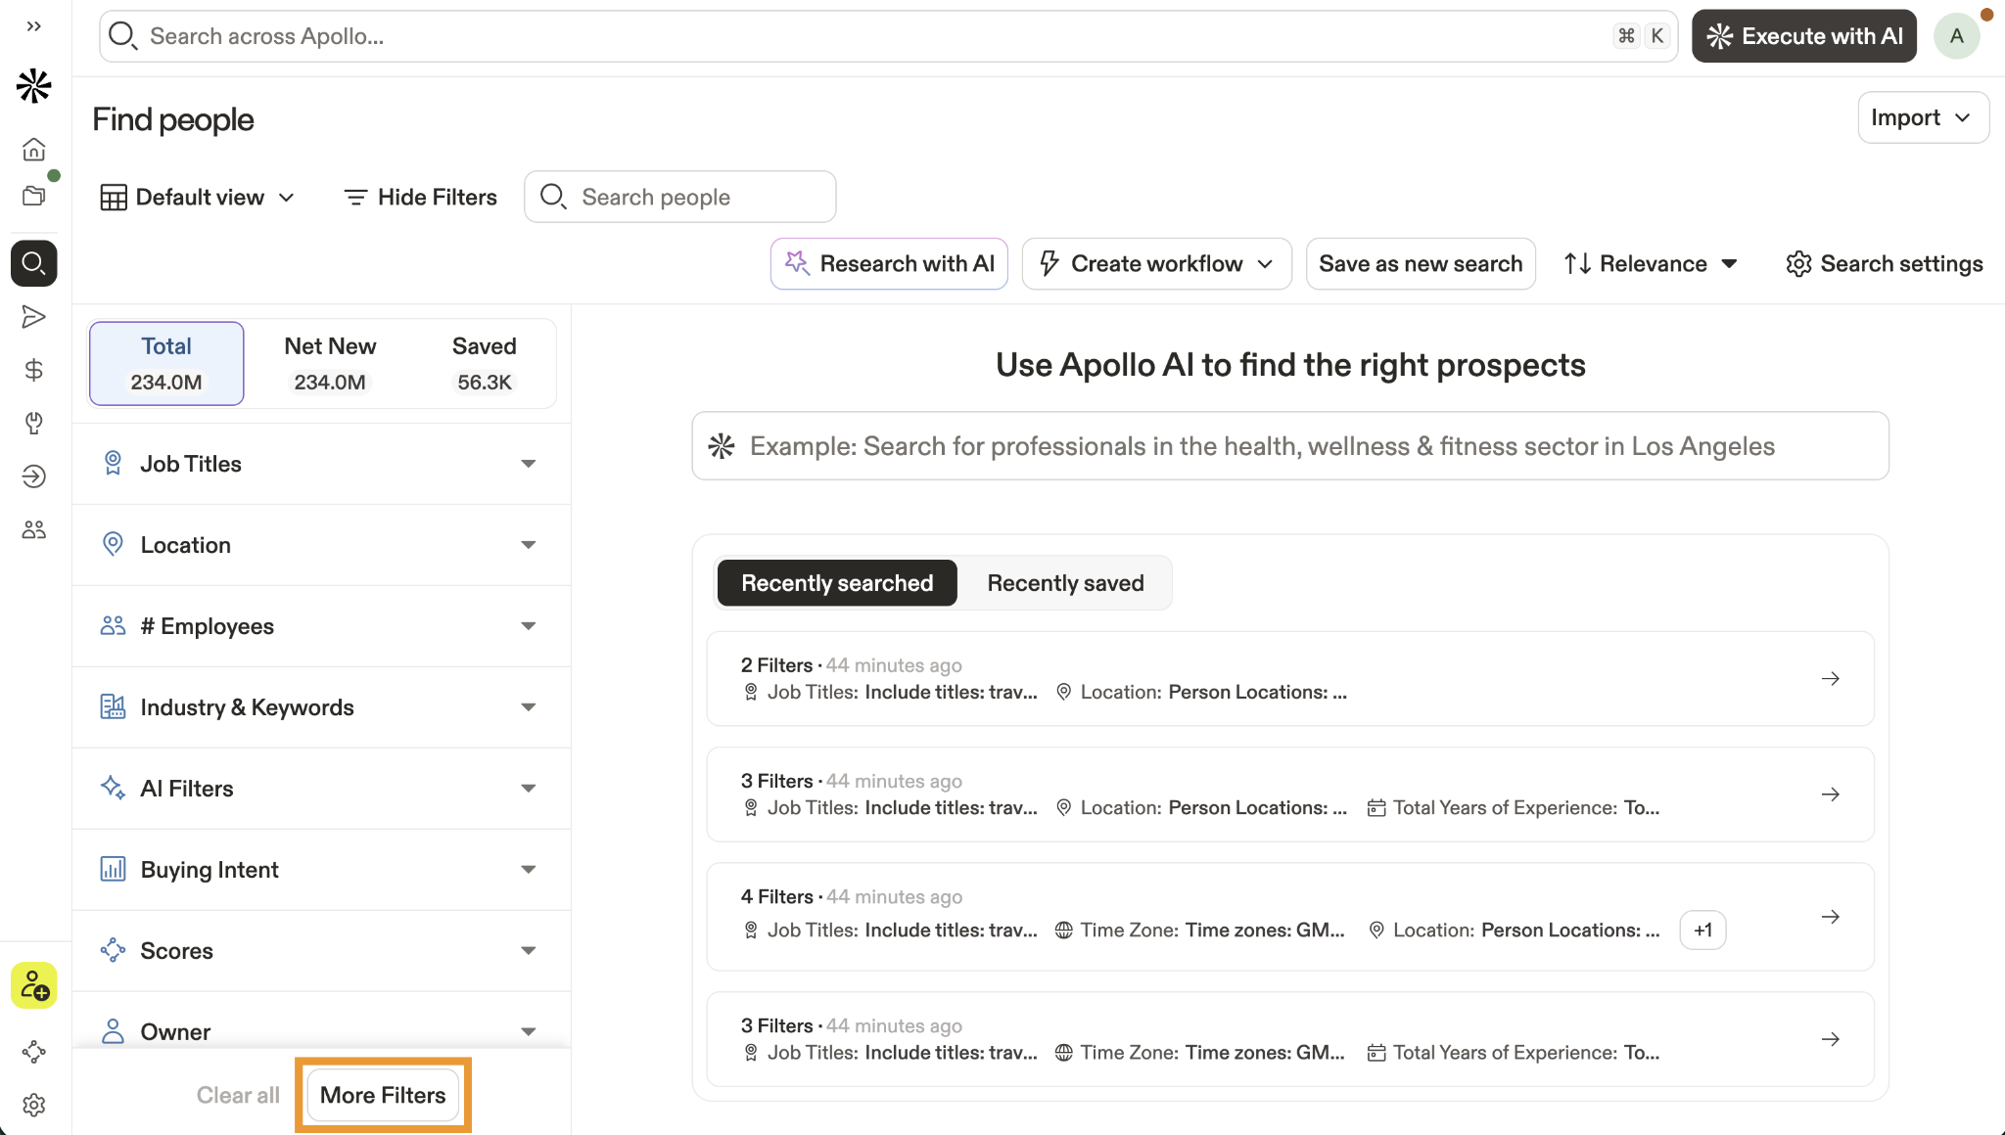Open the dollar sign deals icon
Image resolution: width=2005 pixels, height=1135 pixels.
tap(34, 370)
